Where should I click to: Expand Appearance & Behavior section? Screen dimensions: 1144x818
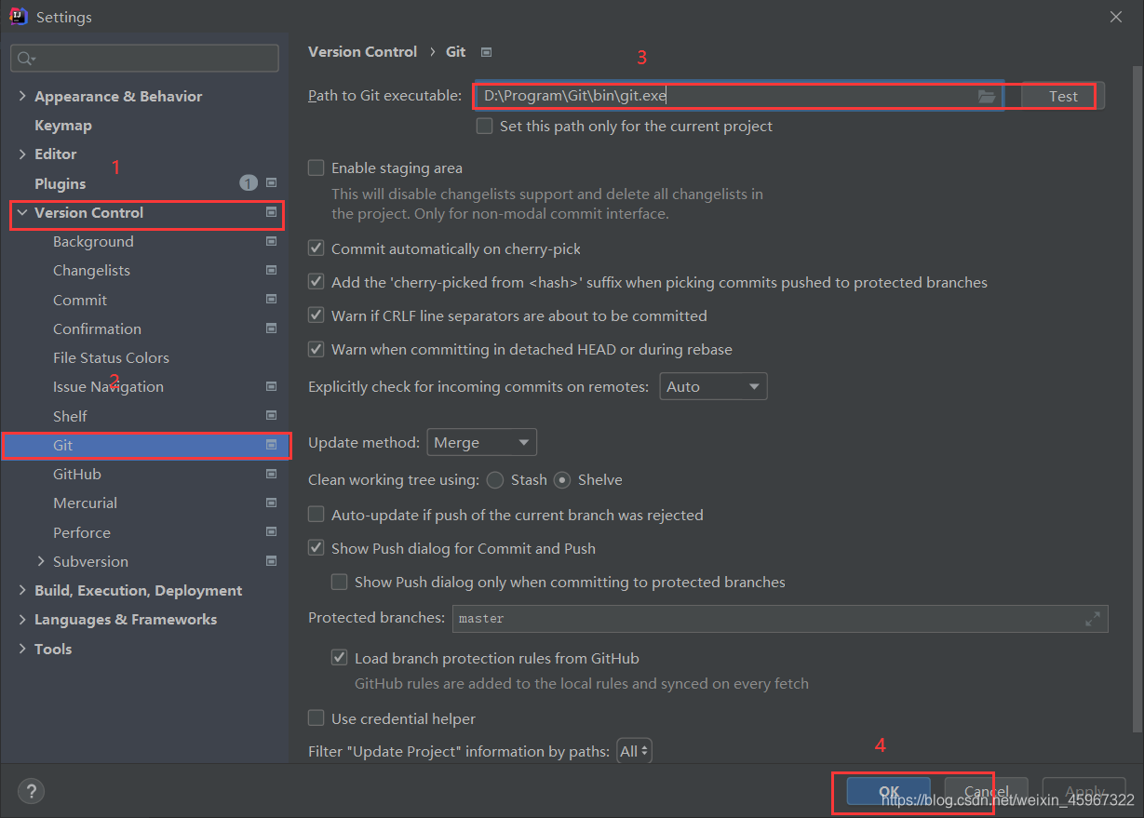[22, 96]
